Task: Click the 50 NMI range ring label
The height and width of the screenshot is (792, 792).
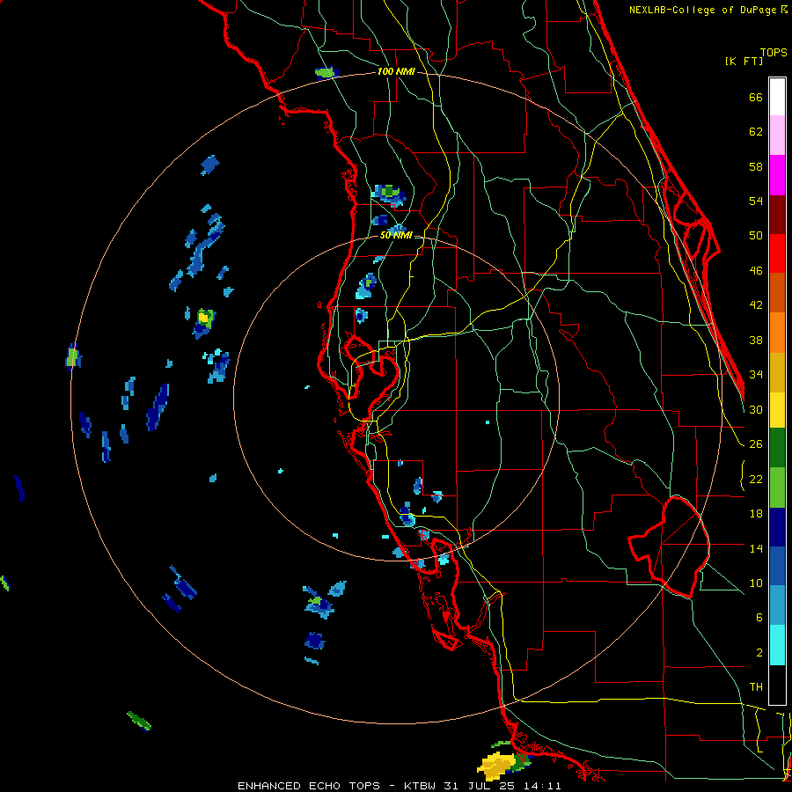Action: pyautogui.click(x=395, y=235)
